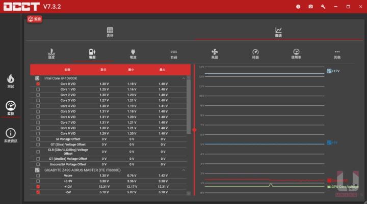Sort by the maximum column header
Screen dimensions: 367x204
pos(162,70)
